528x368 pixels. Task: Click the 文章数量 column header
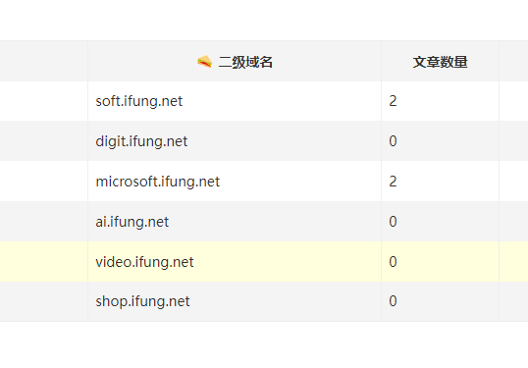pos(440,61)
